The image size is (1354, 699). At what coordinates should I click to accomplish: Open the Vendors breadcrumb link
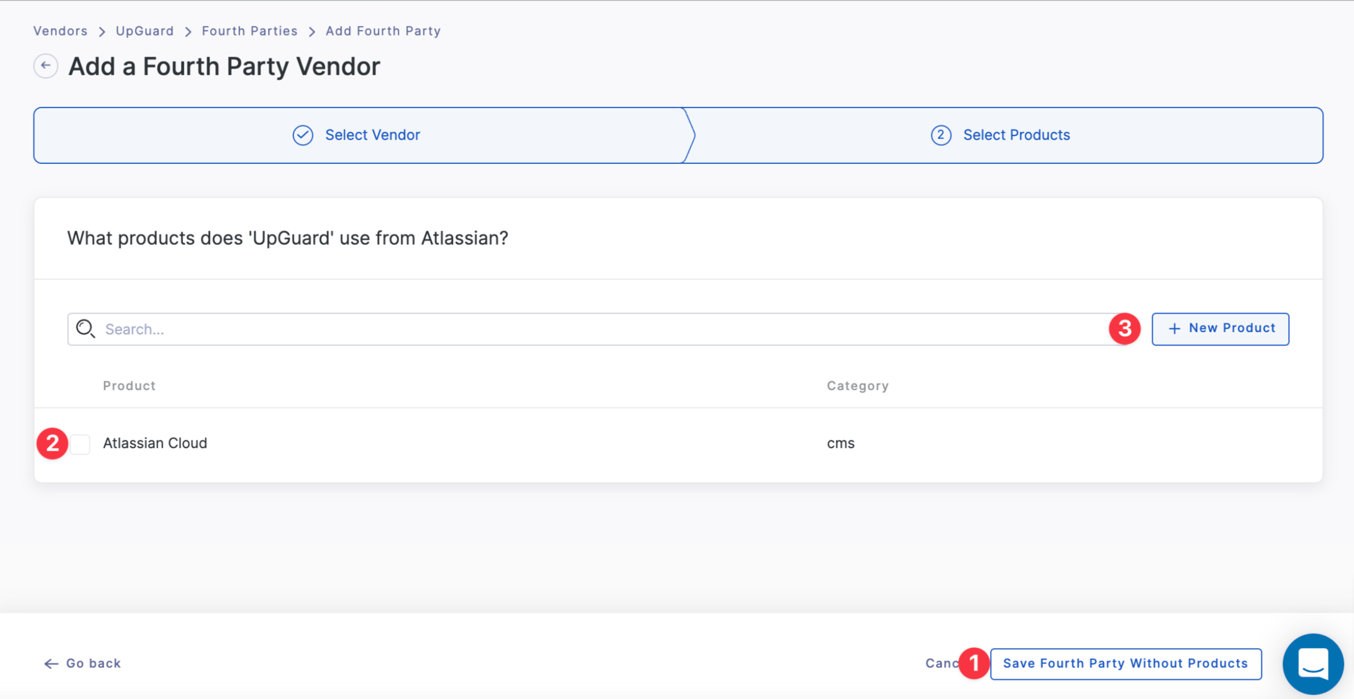click(60, 31)
